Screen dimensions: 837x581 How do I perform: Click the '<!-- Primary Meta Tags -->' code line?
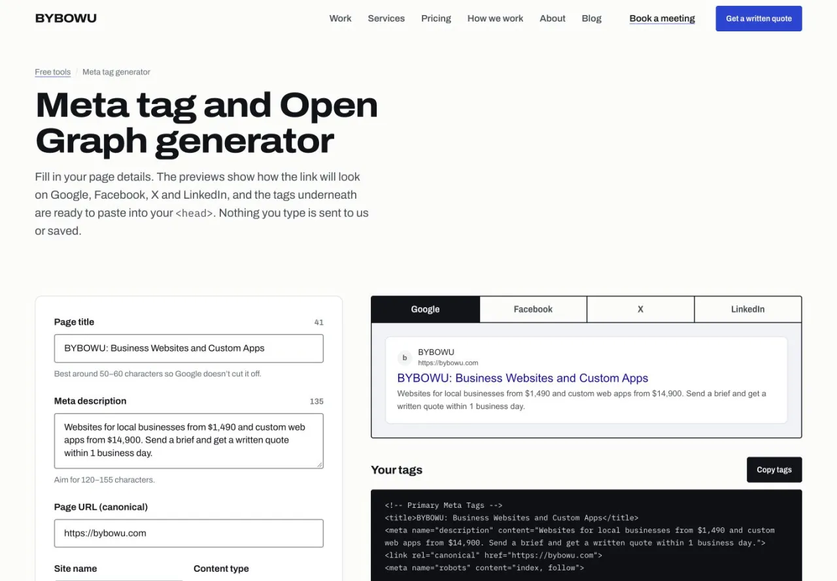444,505
